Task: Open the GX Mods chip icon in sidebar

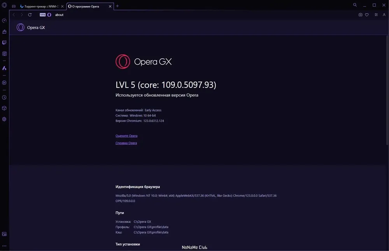Action: coord(4,54)
